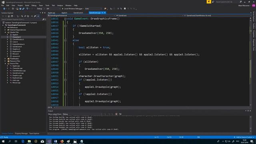Open the File menu
256x144 pixels.
click(2, 5)
